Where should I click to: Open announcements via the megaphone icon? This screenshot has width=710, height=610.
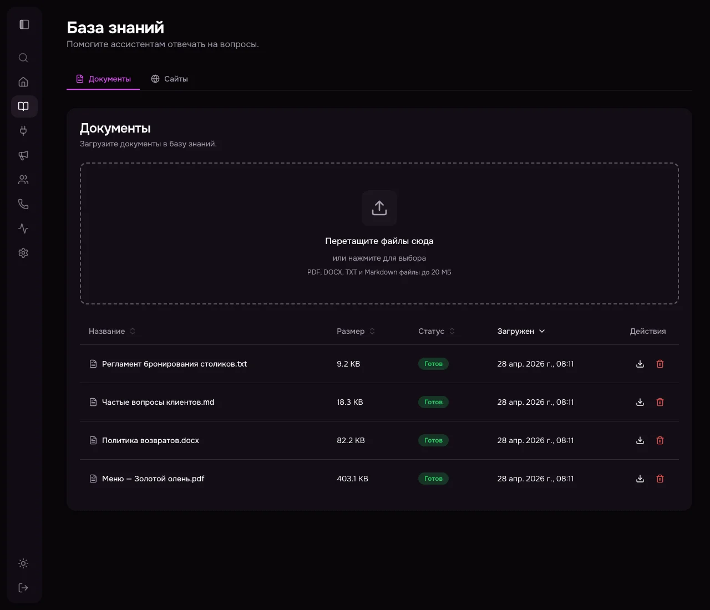tap(23, 155)
